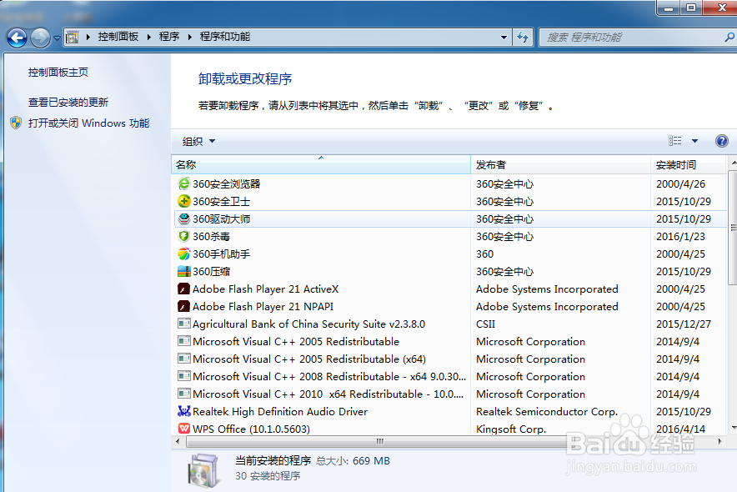Click the WPS Office program icon
Viewport: 737px width, 492px height.
pos(183,429)
